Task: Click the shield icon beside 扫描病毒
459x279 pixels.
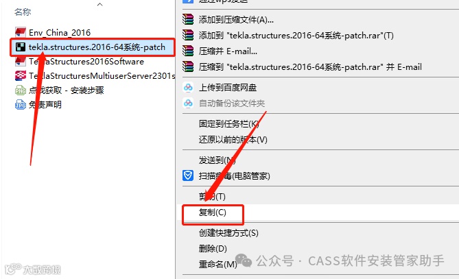Action: [188, 175]
